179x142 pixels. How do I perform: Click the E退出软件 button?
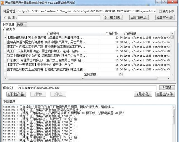165,94
